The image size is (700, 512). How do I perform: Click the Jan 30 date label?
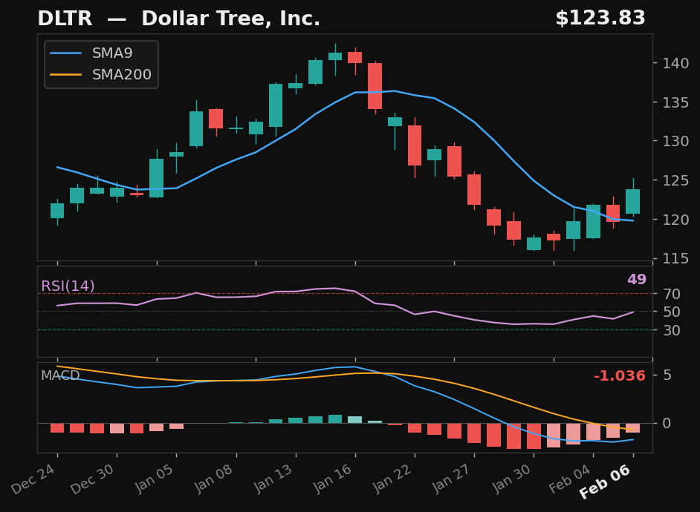[x=511, y=479]
